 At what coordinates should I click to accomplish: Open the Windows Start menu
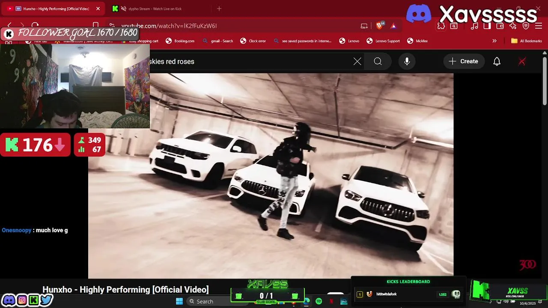click(179, 302)
